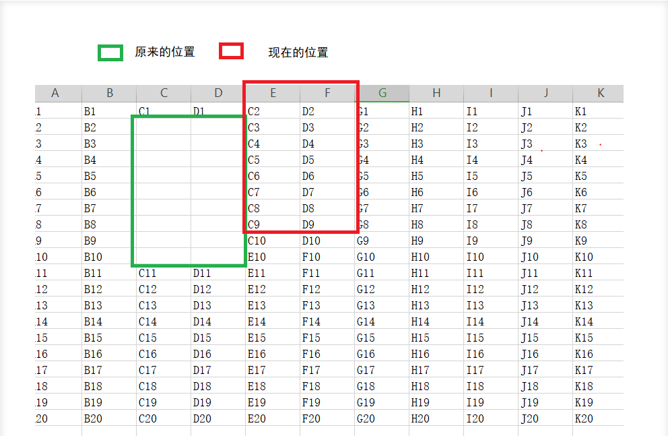Select column K header

click(x=598, y=93)
